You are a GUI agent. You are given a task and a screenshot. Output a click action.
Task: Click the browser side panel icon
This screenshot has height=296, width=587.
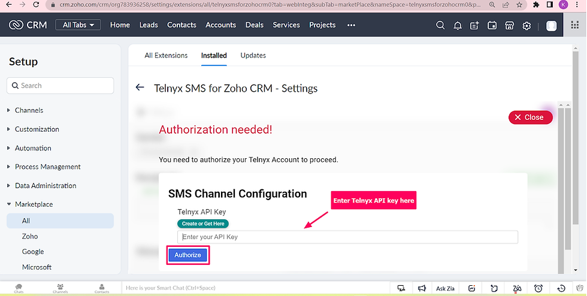tap(550, 5)
